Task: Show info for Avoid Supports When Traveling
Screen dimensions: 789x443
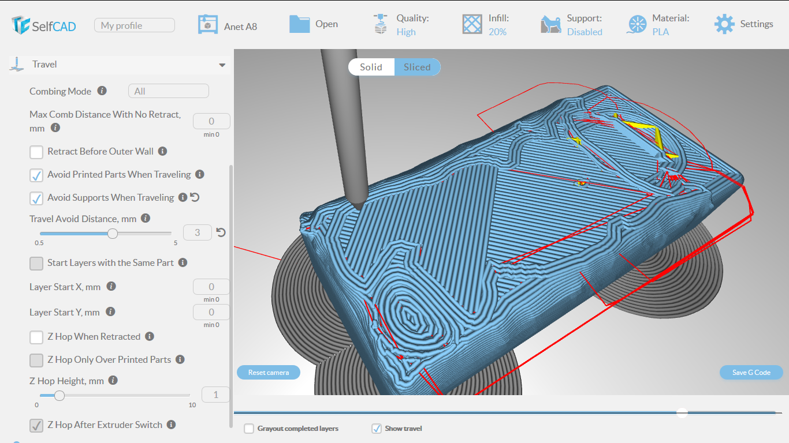Action: click(x=183, y=197)
